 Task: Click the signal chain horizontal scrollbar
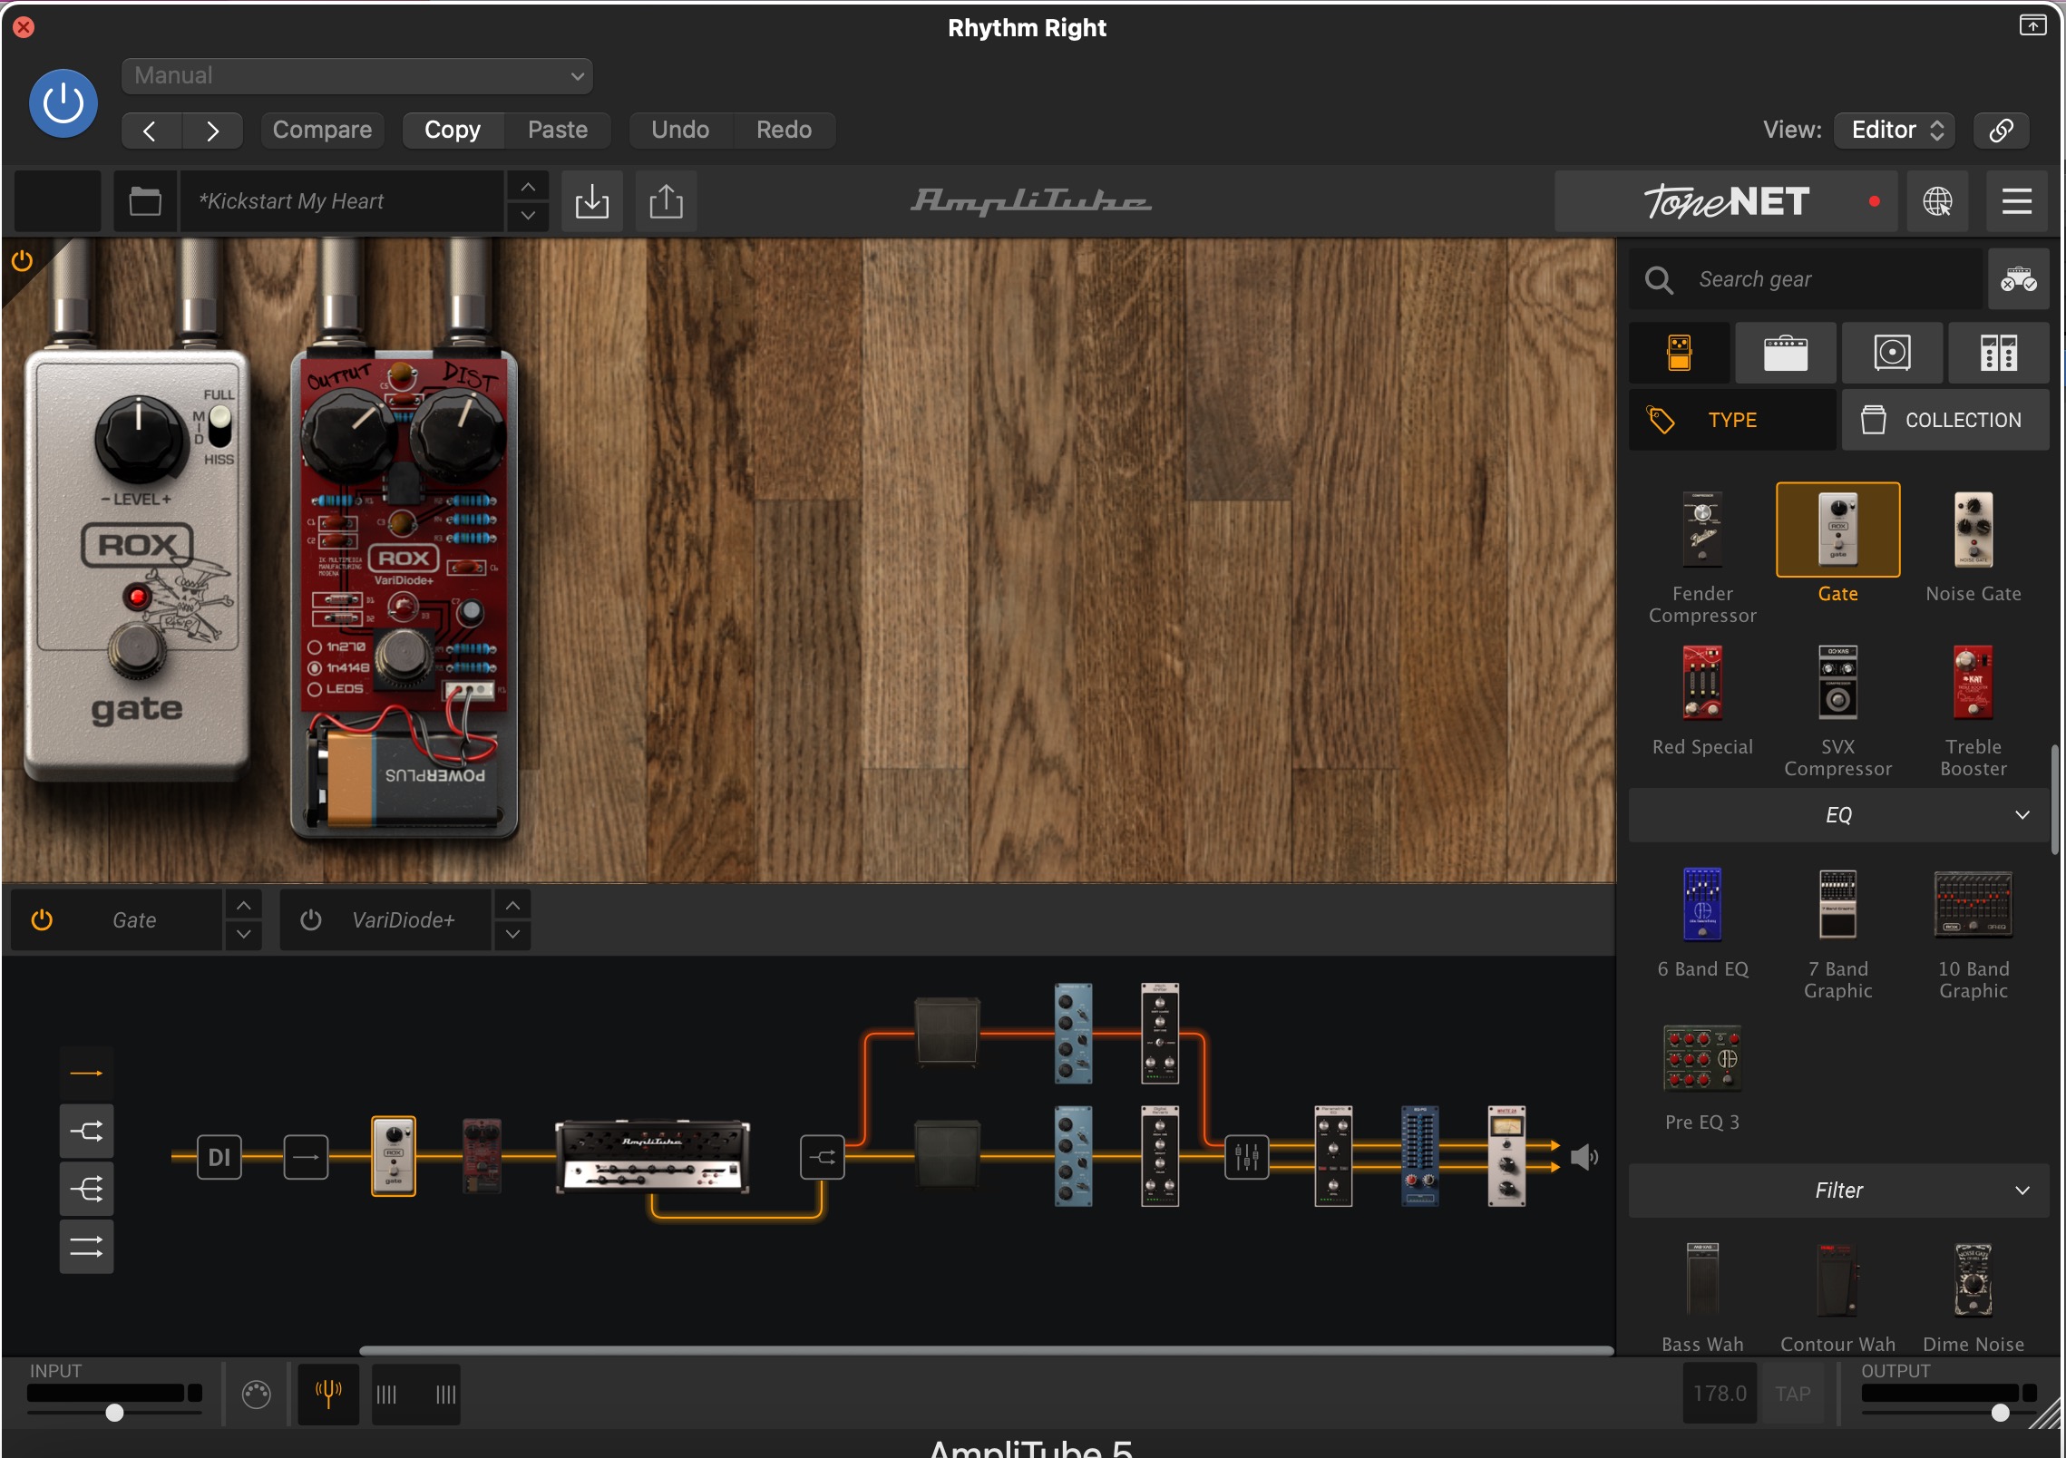coord(986,1351)
